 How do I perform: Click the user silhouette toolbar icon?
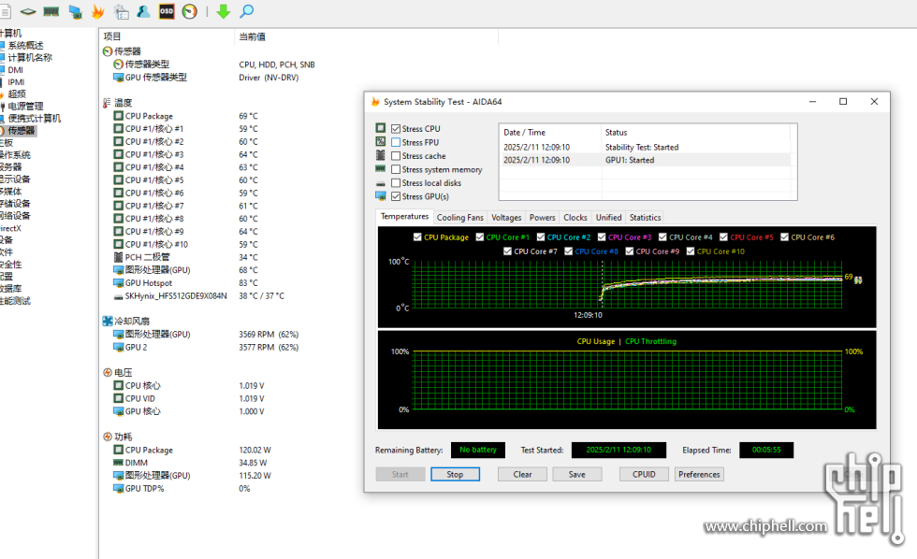pyautogui.click(x=143, y=11)
